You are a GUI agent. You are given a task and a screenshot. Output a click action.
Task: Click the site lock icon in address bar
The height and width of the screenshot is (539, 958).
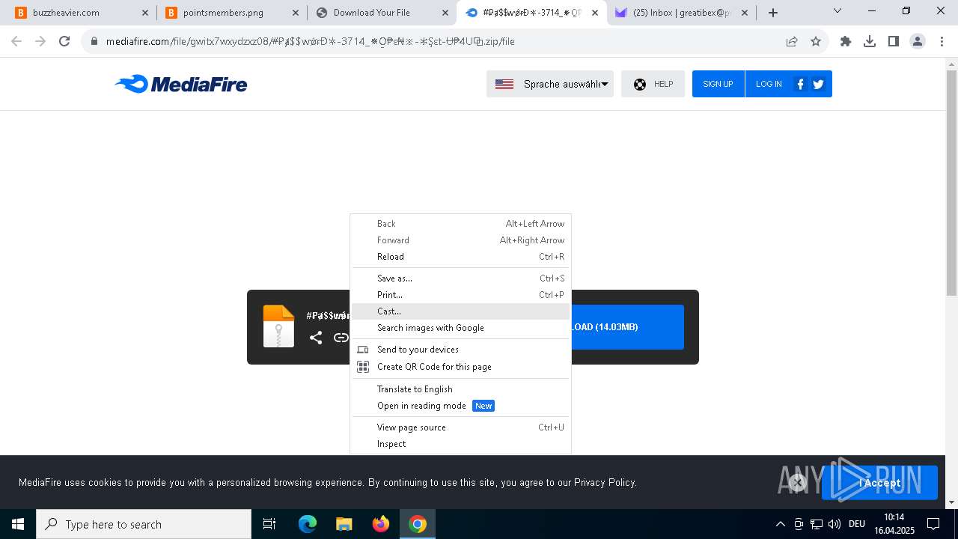point(94,41)
